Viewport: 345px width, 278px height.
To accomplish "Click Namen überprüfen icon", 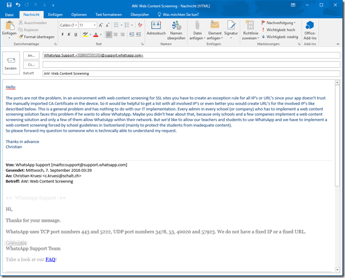I will 177,29.
